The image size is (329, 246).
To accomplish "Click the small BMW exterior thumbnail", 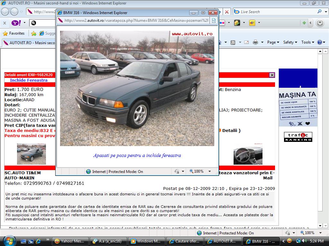I will tap(31, 154).
